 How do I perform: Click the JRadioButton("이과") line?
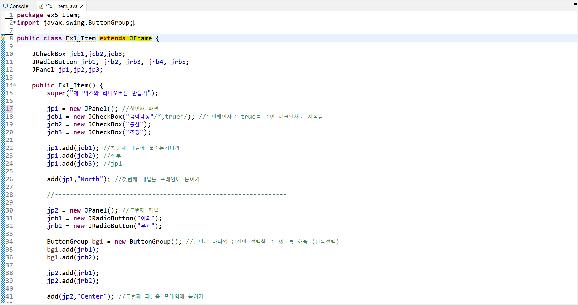(x=105, y=218)
